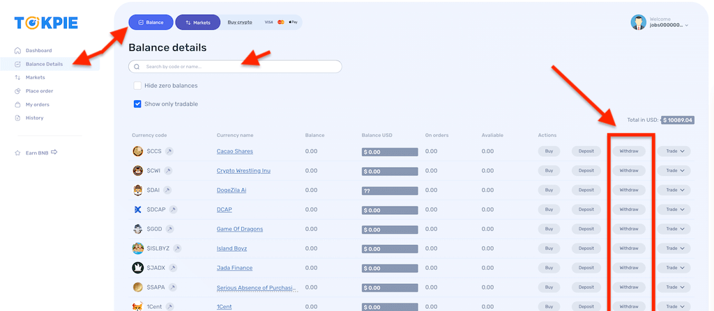Click the $CCS coin icon
Image resolution: width=714 pixels, height=311 pixels.
coord(138,151)
